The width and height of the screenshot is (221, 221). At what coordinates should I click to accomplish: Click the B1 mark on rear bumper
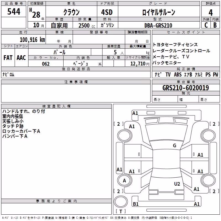pyautogui.click(x=136, y=204)
